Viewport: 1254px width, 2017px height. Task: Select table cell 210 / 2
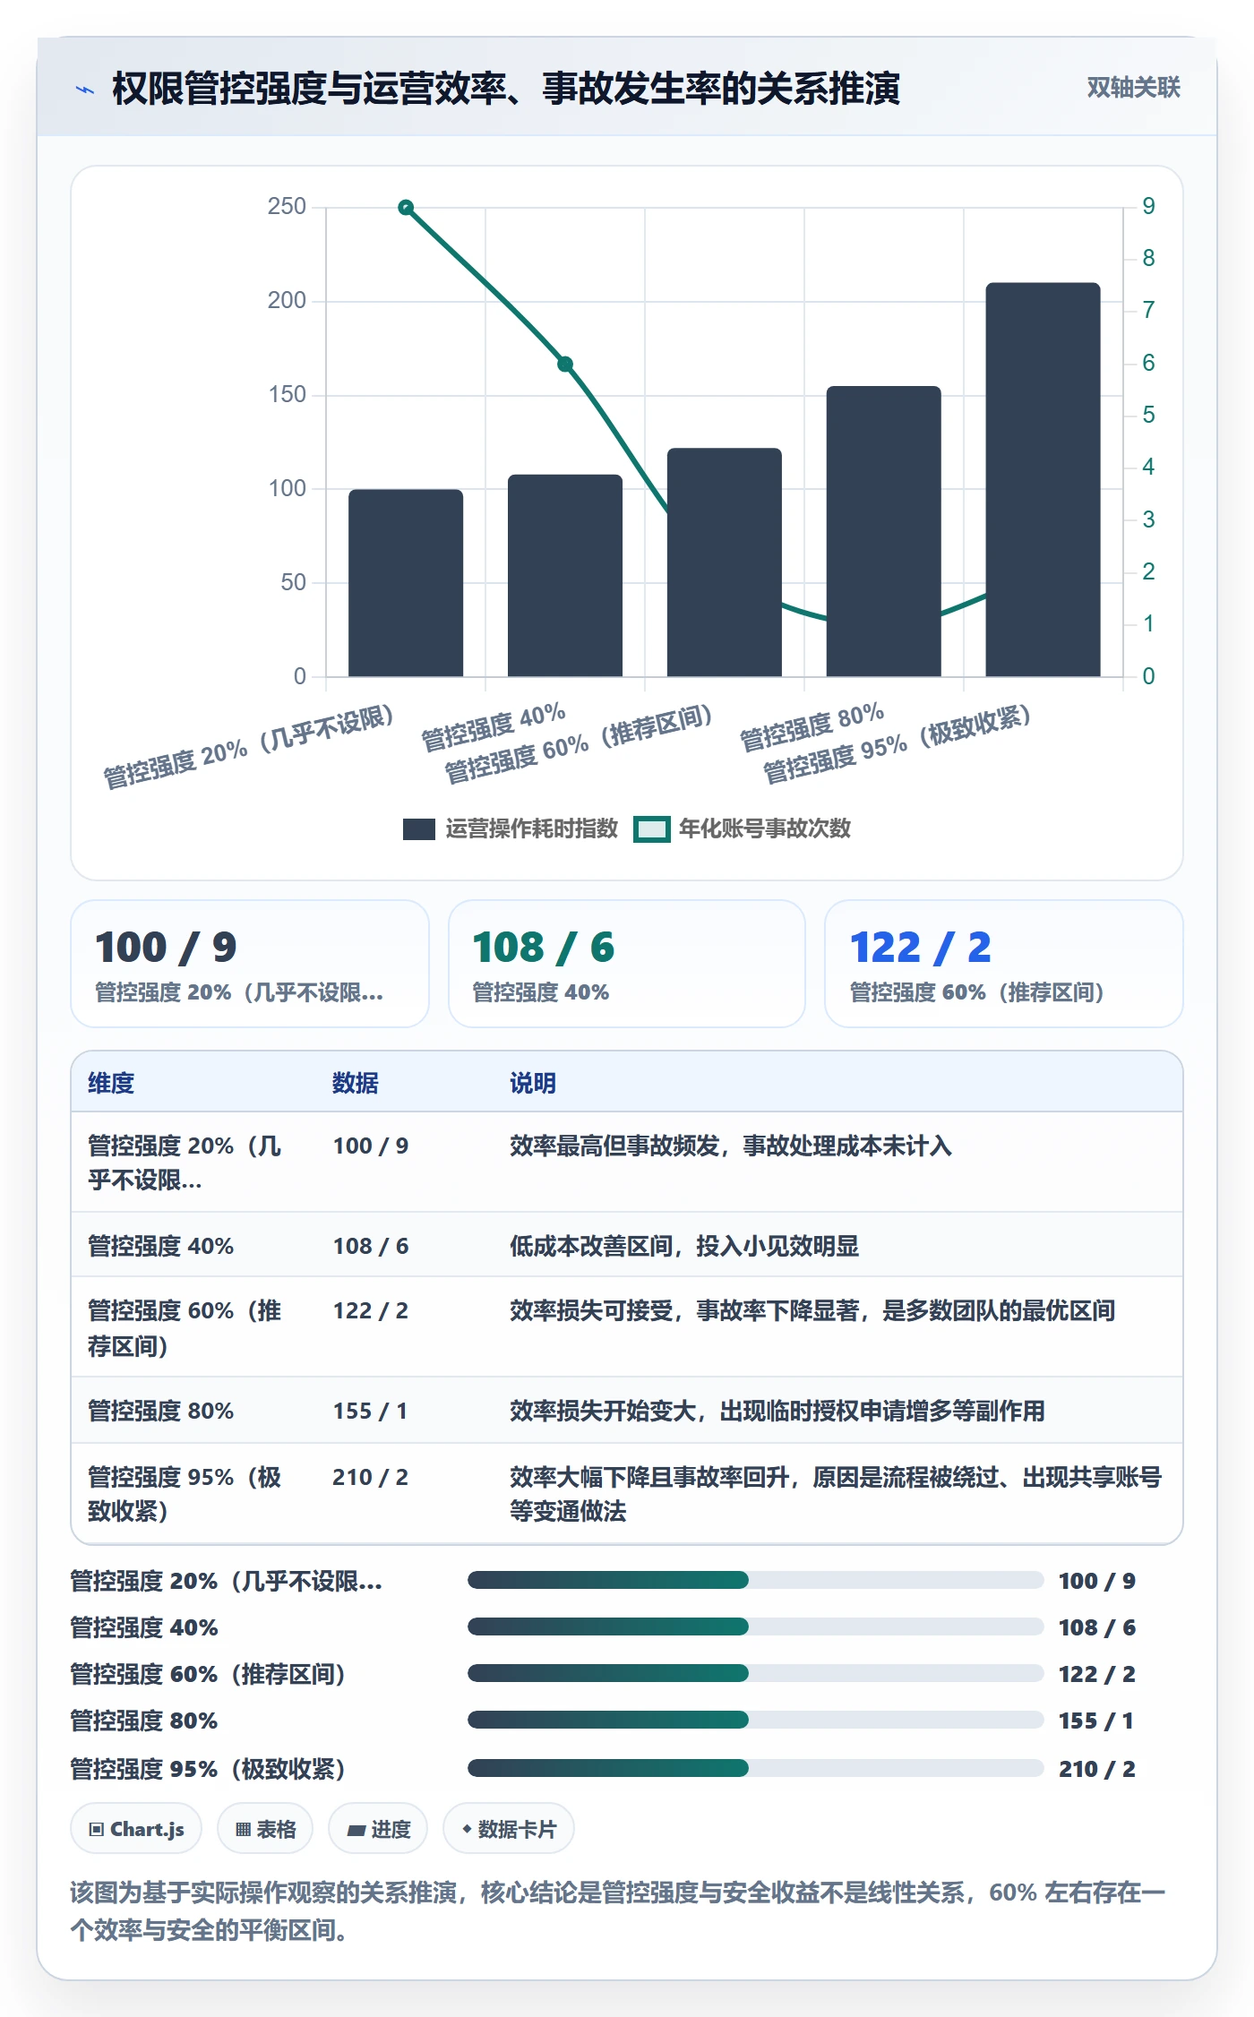370,1477
